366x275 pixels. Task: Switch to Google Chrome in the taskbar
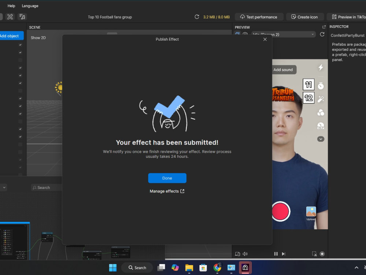(217, 268)
